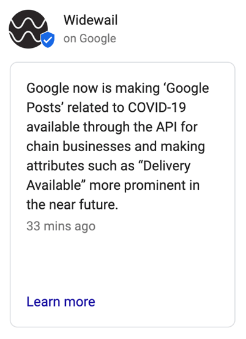Open the 'Learn more' link

pos(61,302)
